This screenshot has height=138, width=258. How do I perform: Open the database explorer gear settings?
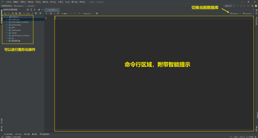[39, 10]
